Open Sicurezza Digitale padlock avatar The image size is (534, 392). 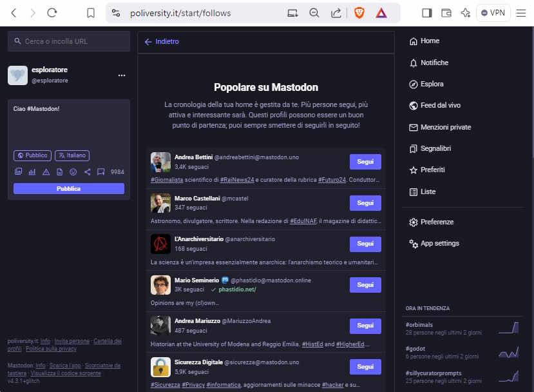[161, 367]
